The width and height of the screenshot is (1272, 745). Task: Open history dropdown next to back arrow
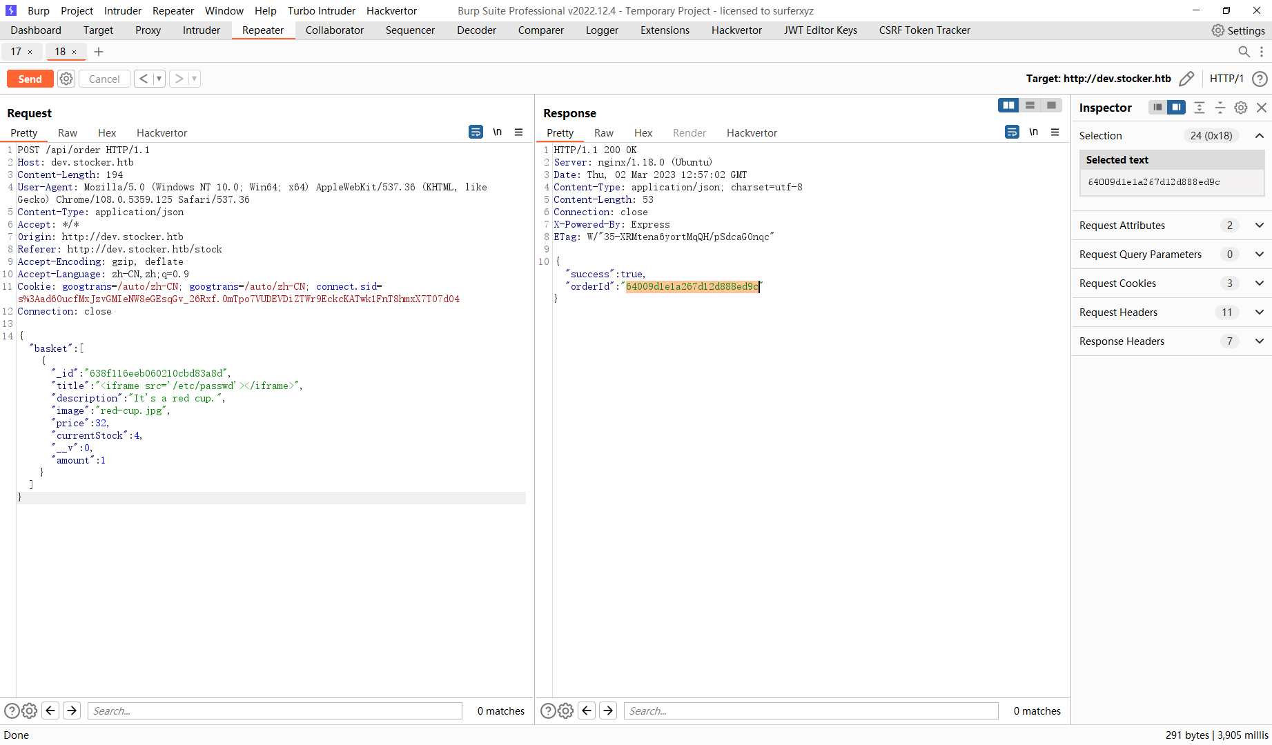coord(159,79)
